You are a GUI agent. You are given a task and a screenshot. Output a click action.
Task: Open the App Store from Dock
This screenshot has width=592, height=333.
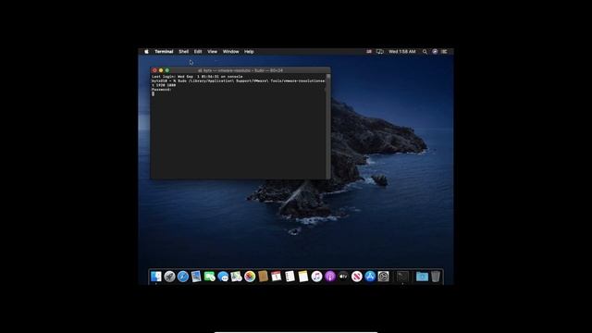370,277
